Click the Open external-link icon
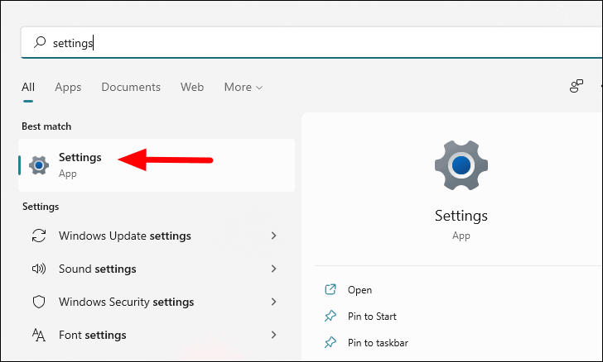Image resolution: width=603 pixels, height=362 pixels. [330, 289]
